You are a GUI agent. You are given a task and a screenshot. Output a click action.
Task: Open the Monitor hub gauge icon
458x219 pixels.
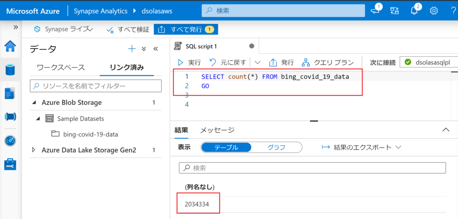pyautogui.click(x=10, y=140)
